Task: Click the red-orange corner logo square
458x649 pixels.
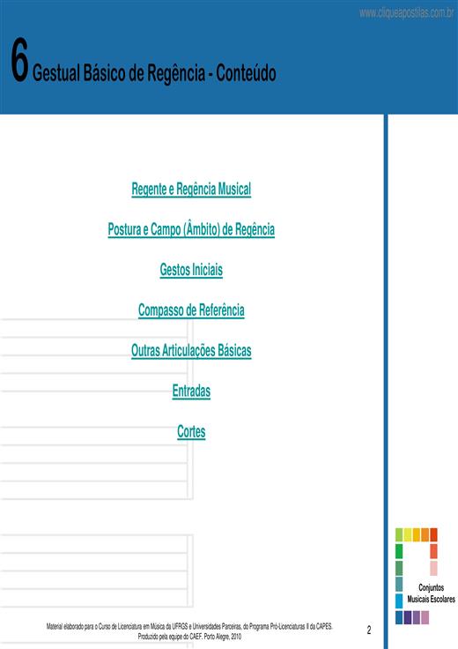Action: click(x=433, y=534)
